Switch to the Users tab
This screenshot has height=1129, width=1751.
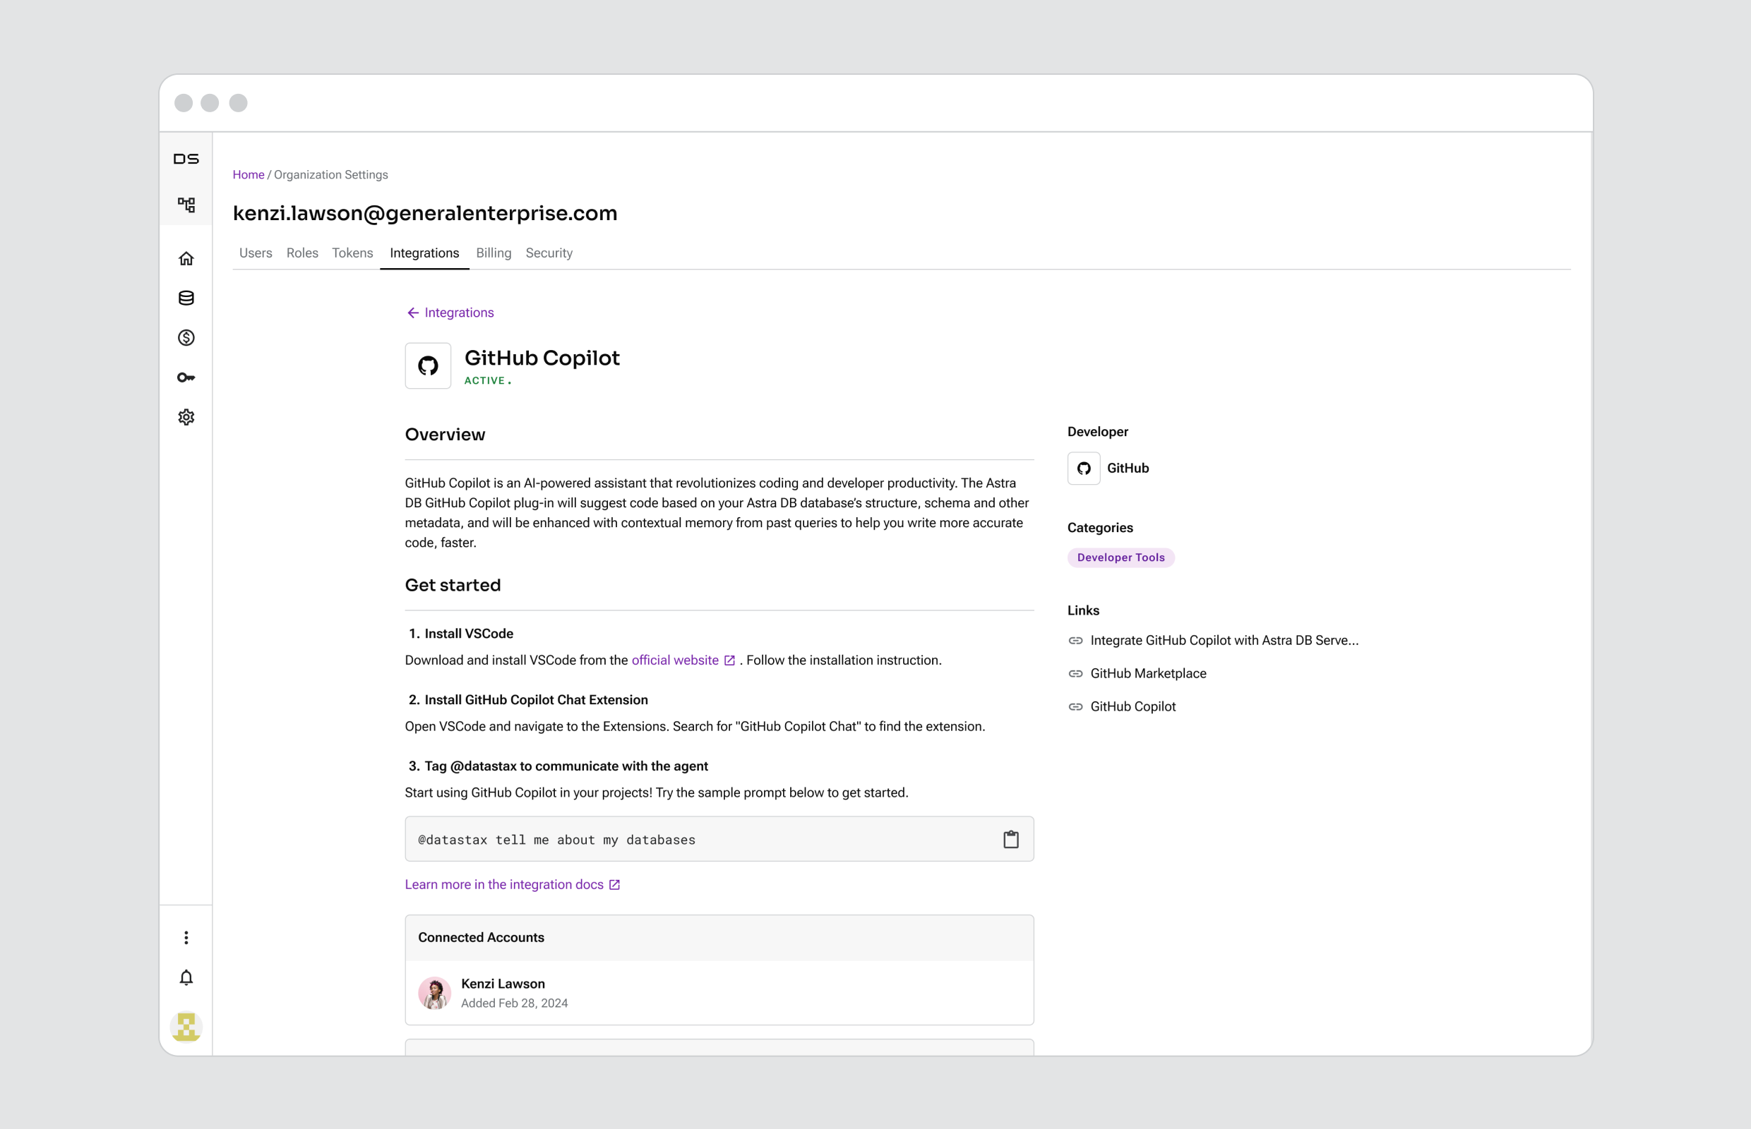256,253
